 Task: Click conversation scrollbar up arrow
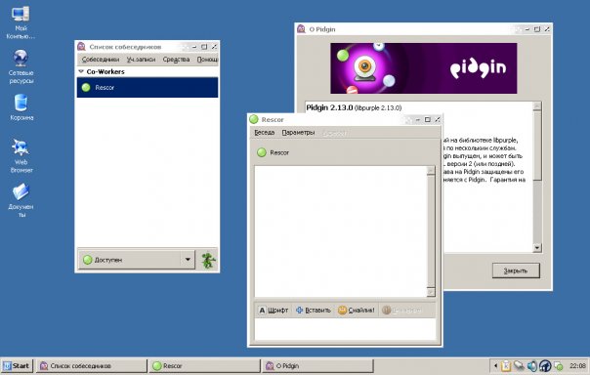click(x=431, y=170)
